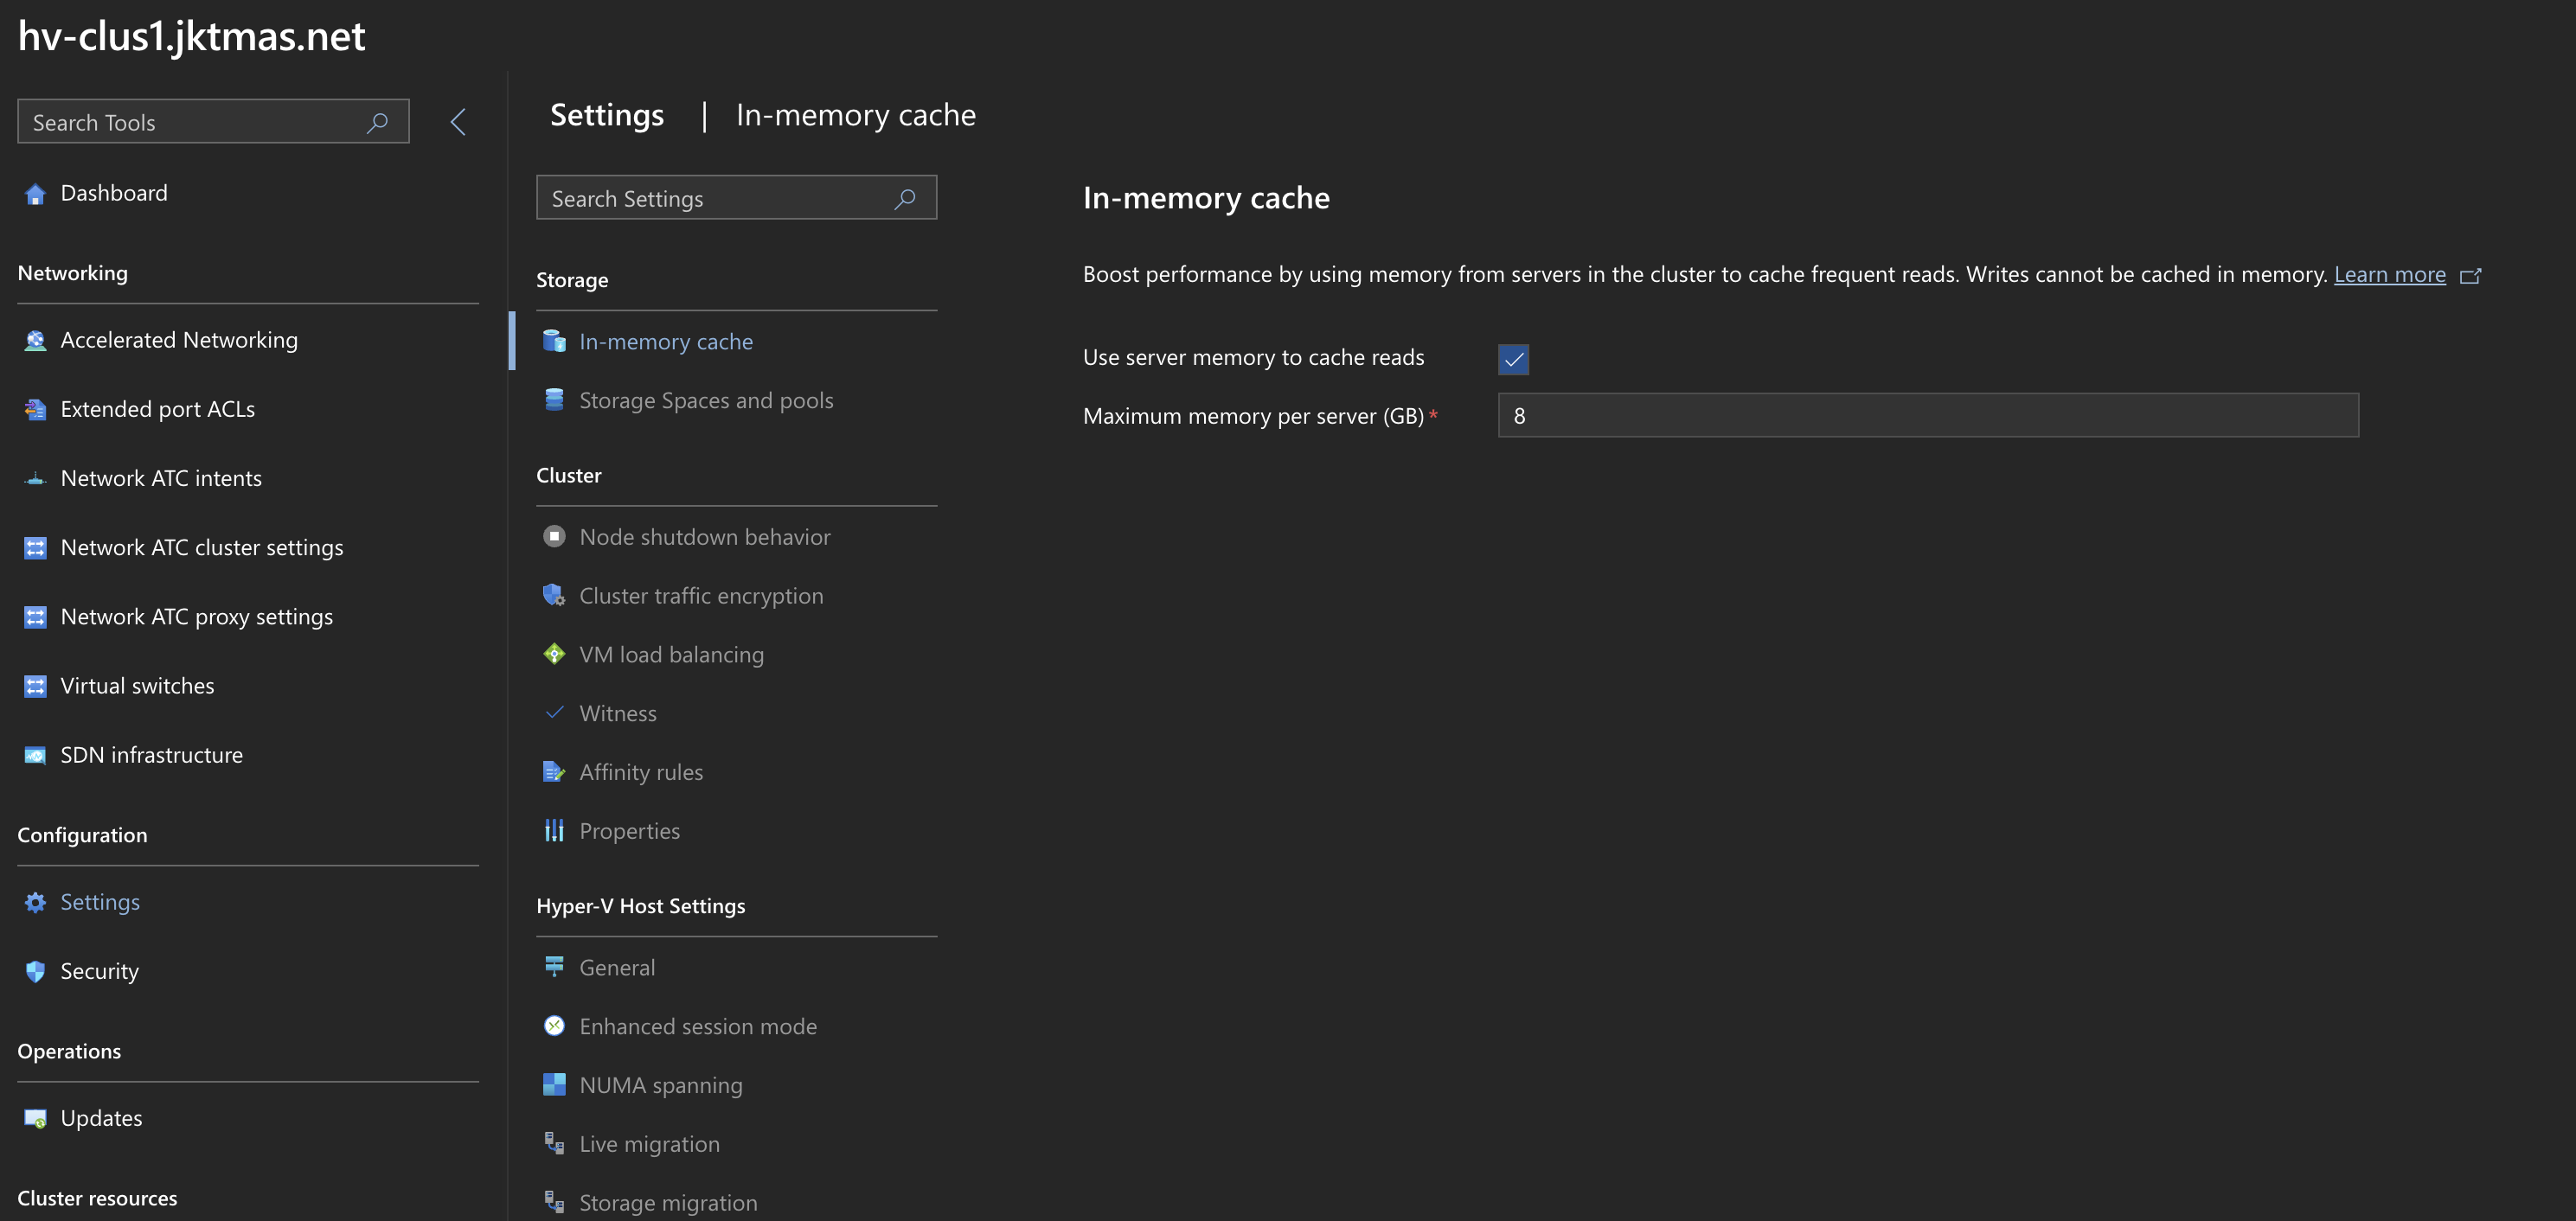Click the Security shield icon
This screenshot has width=2576, height=1221.
tap(35, 971)
